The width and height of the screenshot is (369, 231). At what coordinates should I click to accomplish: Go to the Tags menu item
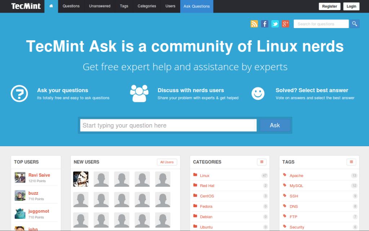(124, 6)
